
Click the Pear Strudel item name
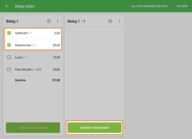coord(23,69)
